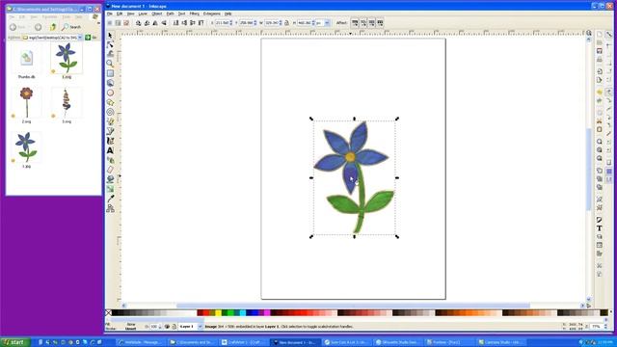The height and width of the screenshot is (347, 617).
Task: Click the X coordinate stepper arrows
Action: pyautogui.click(x=231, y=23)
